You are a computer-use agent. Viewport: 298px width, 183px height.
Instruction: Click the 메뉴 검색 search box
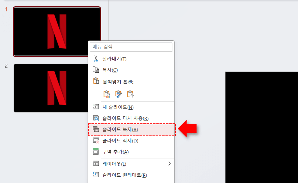(x=131, y=47)
